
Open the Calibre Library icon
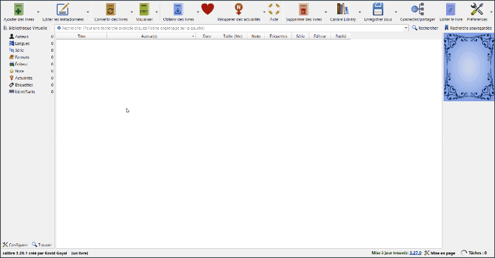(x=343, y=9)
